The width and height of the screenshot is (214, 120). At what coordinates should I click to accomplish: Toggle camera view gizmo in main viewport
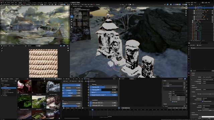[186, 13]
